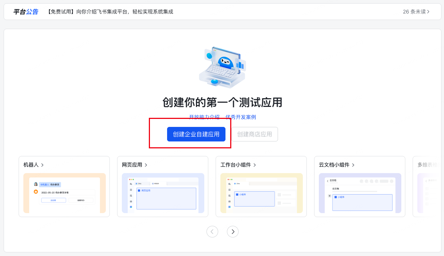Click the robot laptop illustration
The image size is (444, 256).
tap(222, 68)
